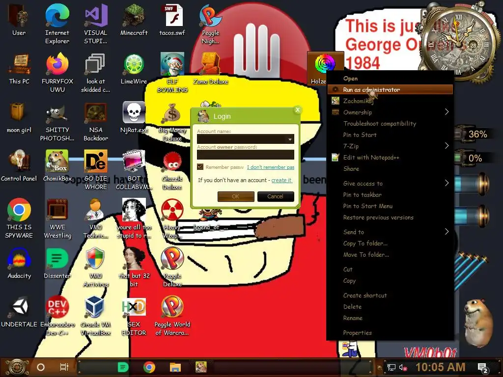The height and width of the screenshot is (377, 503).
Task: Expand the Account name dropdown arrow
Action: pos(290,139)
